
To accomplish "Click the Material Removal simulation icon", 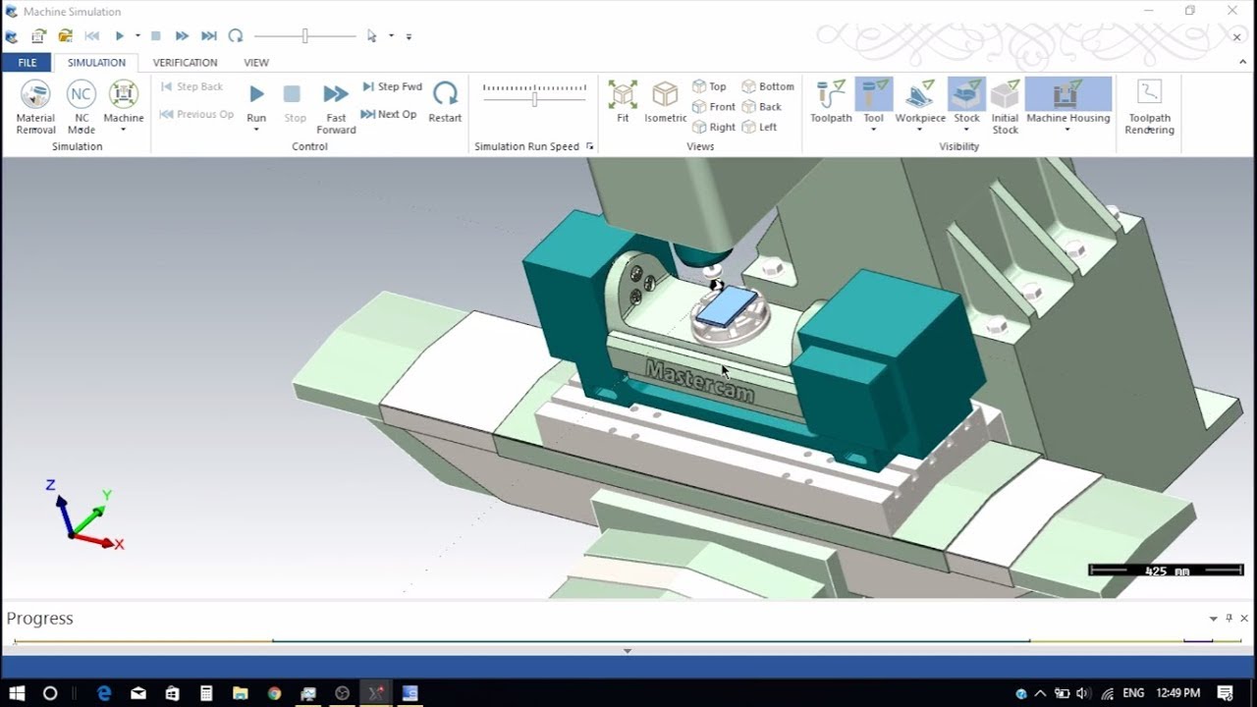I will tap(36, 108).
